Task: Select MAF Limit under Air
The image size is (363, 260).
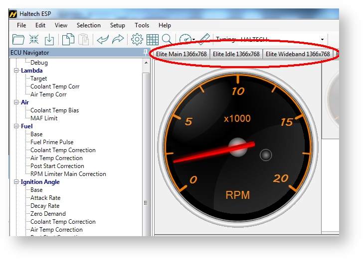Action: point(44,118)
